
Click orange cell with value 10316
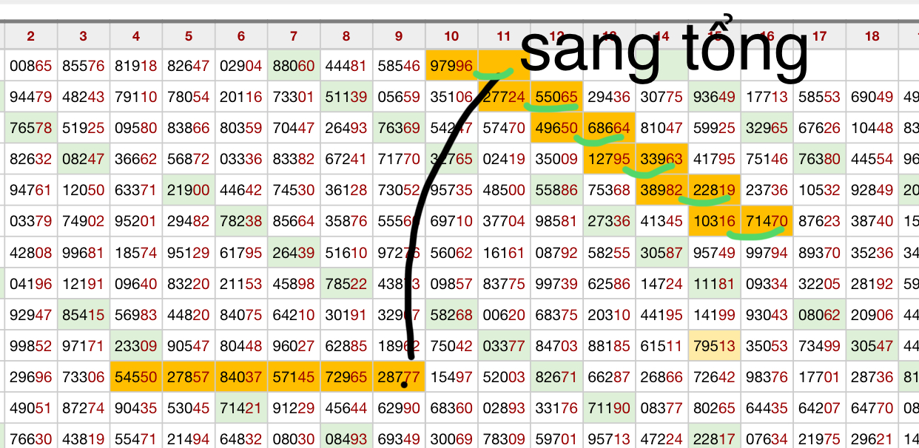[x=714, y=221]
